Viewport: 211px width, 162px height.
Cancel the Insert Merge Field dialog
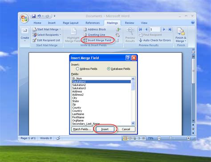point(126,129)
